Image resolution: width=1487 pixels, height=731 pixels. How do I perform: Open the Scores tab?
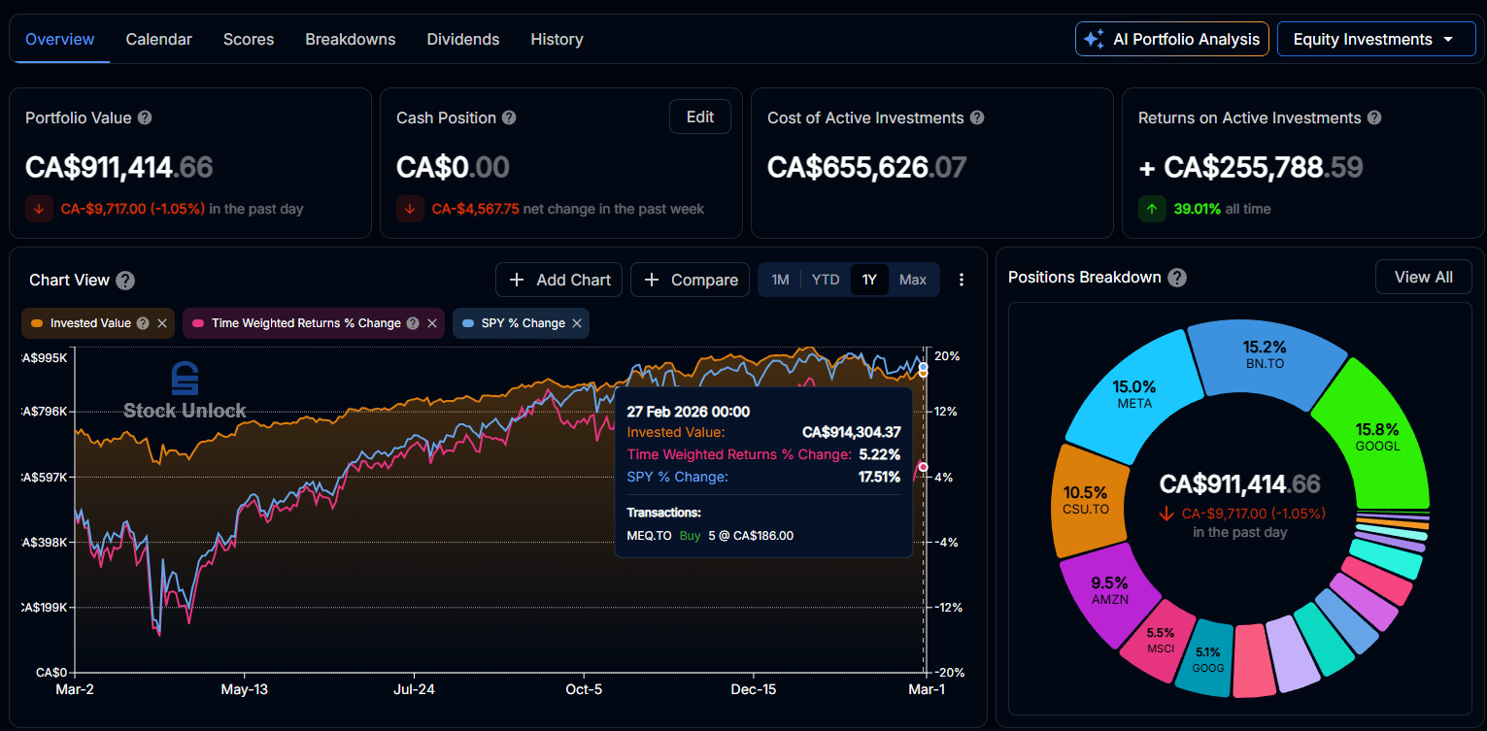[249, 40]
